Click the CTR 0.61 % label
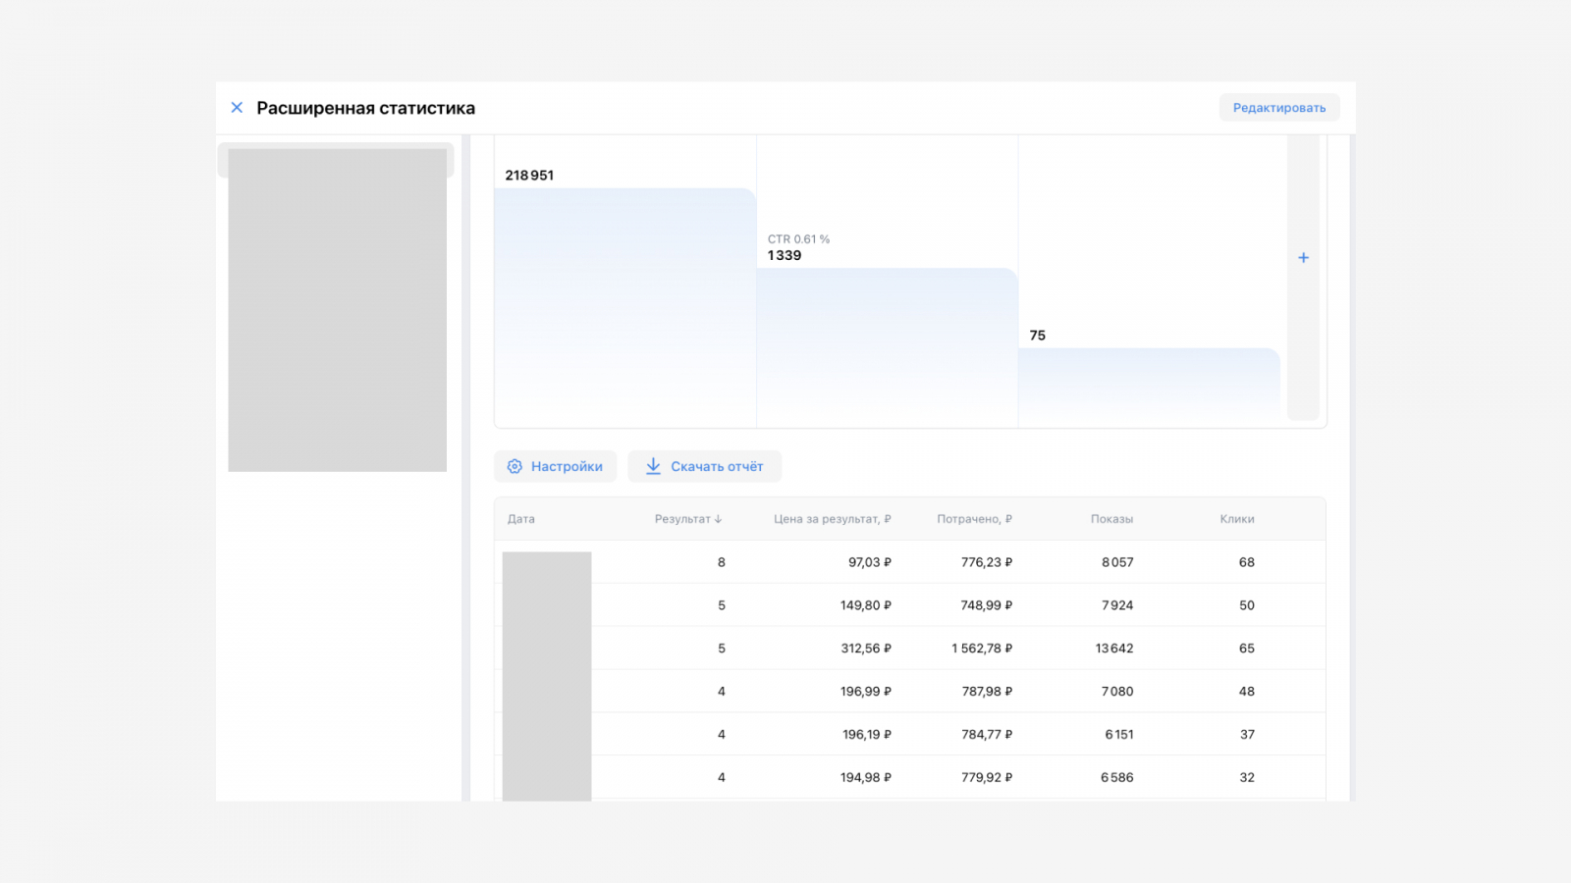The image size is (1571, 883). click(x=799, y=239)
